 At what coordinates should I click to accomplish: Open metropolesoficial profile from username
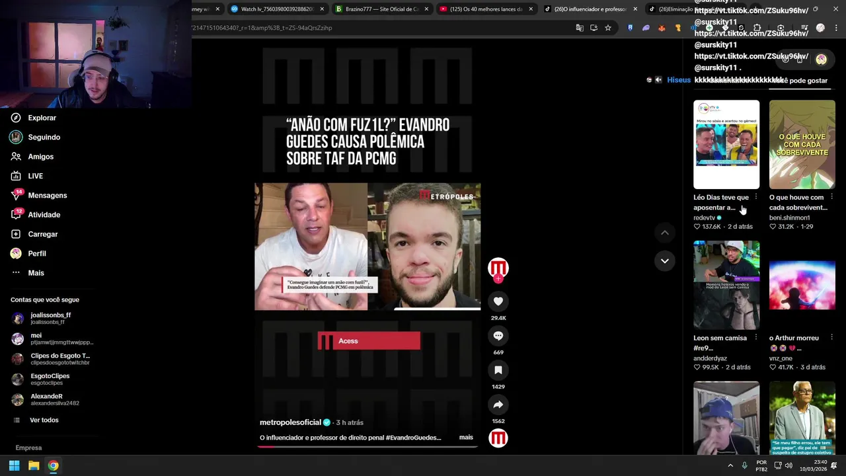click(290, 422)
